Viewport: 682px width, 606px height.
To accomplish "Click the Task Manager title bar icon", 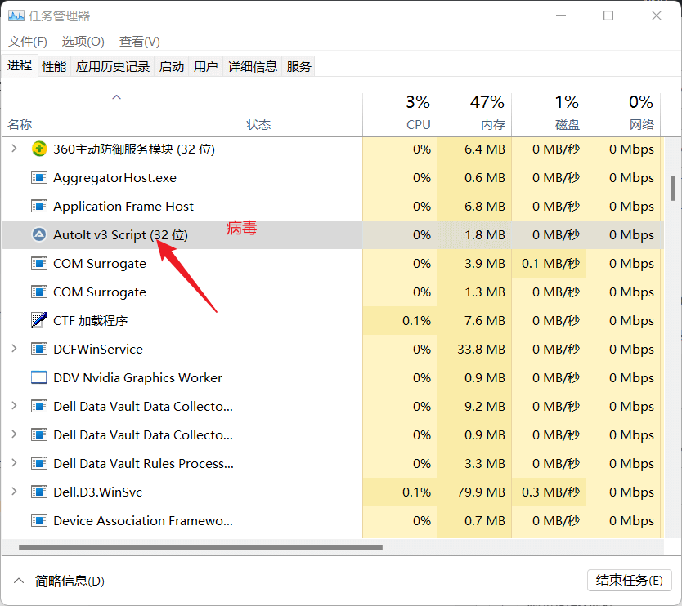I will coord(16,16).
